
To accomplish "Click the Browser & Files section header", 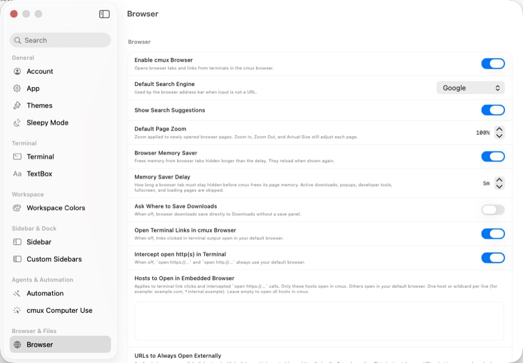I will (34, 331).
